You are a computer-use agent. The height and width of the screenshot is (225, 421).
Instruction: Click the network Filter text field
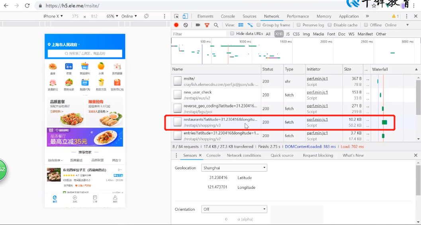pos(199,34)
